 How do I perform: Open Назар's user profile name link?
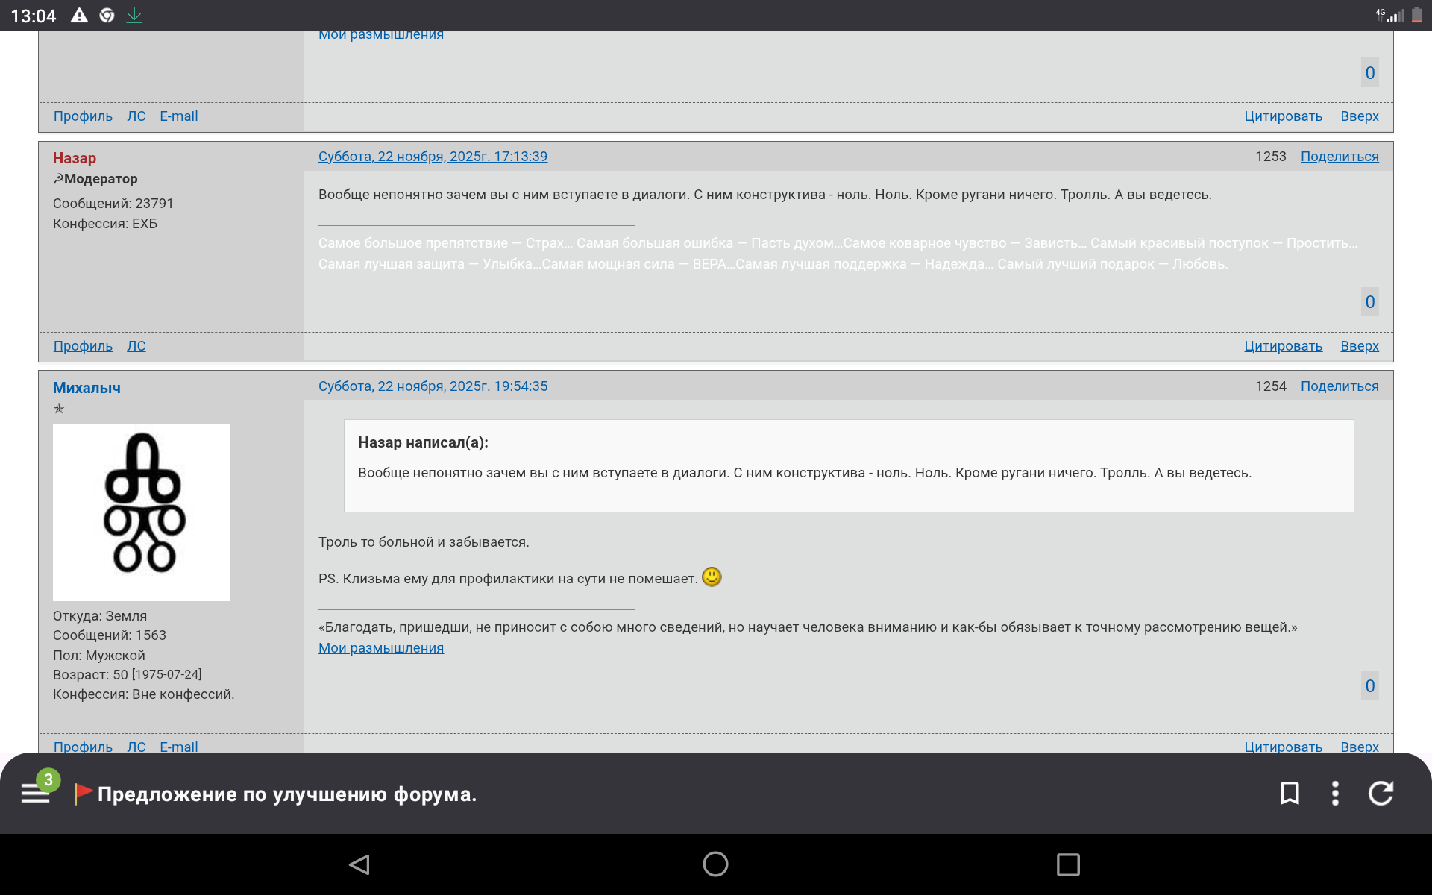(x=75, y=158)
